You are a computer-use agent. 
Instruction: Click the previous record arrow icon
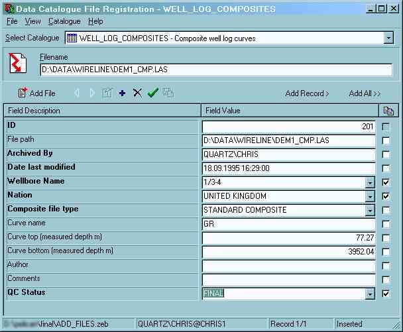[x=78, y=93]
